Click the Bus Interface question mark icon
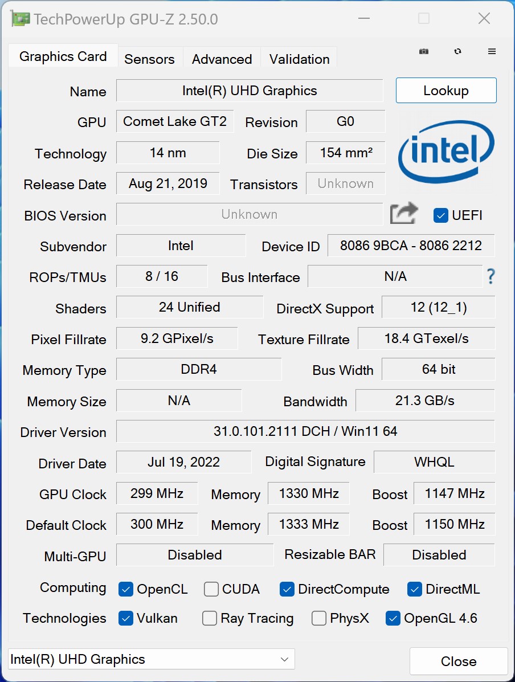 pyautogui.click(x=491, y=277)
